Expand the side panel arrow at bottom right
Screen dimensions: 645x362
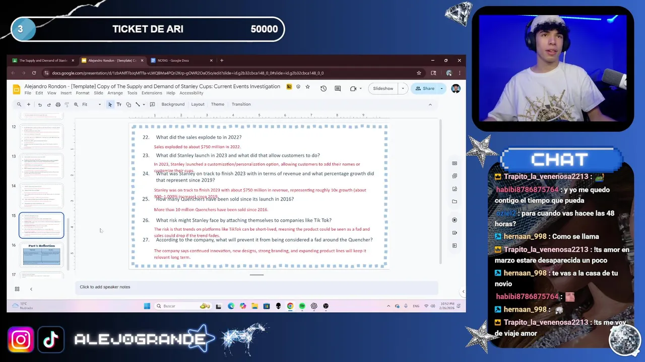click(x=463, y=292)
